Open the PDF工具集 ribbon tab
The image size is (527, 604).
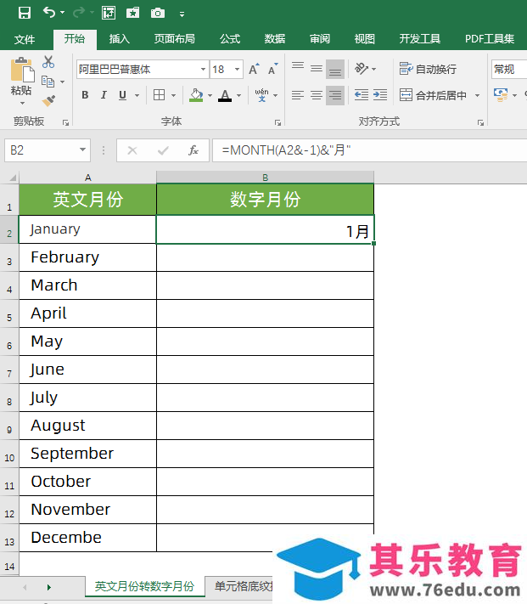tap(490, 39)
